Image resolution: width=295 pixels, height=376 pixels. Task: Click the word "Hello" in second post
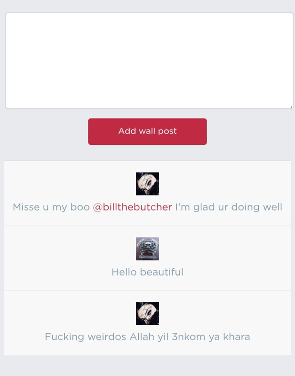point(124,272)
